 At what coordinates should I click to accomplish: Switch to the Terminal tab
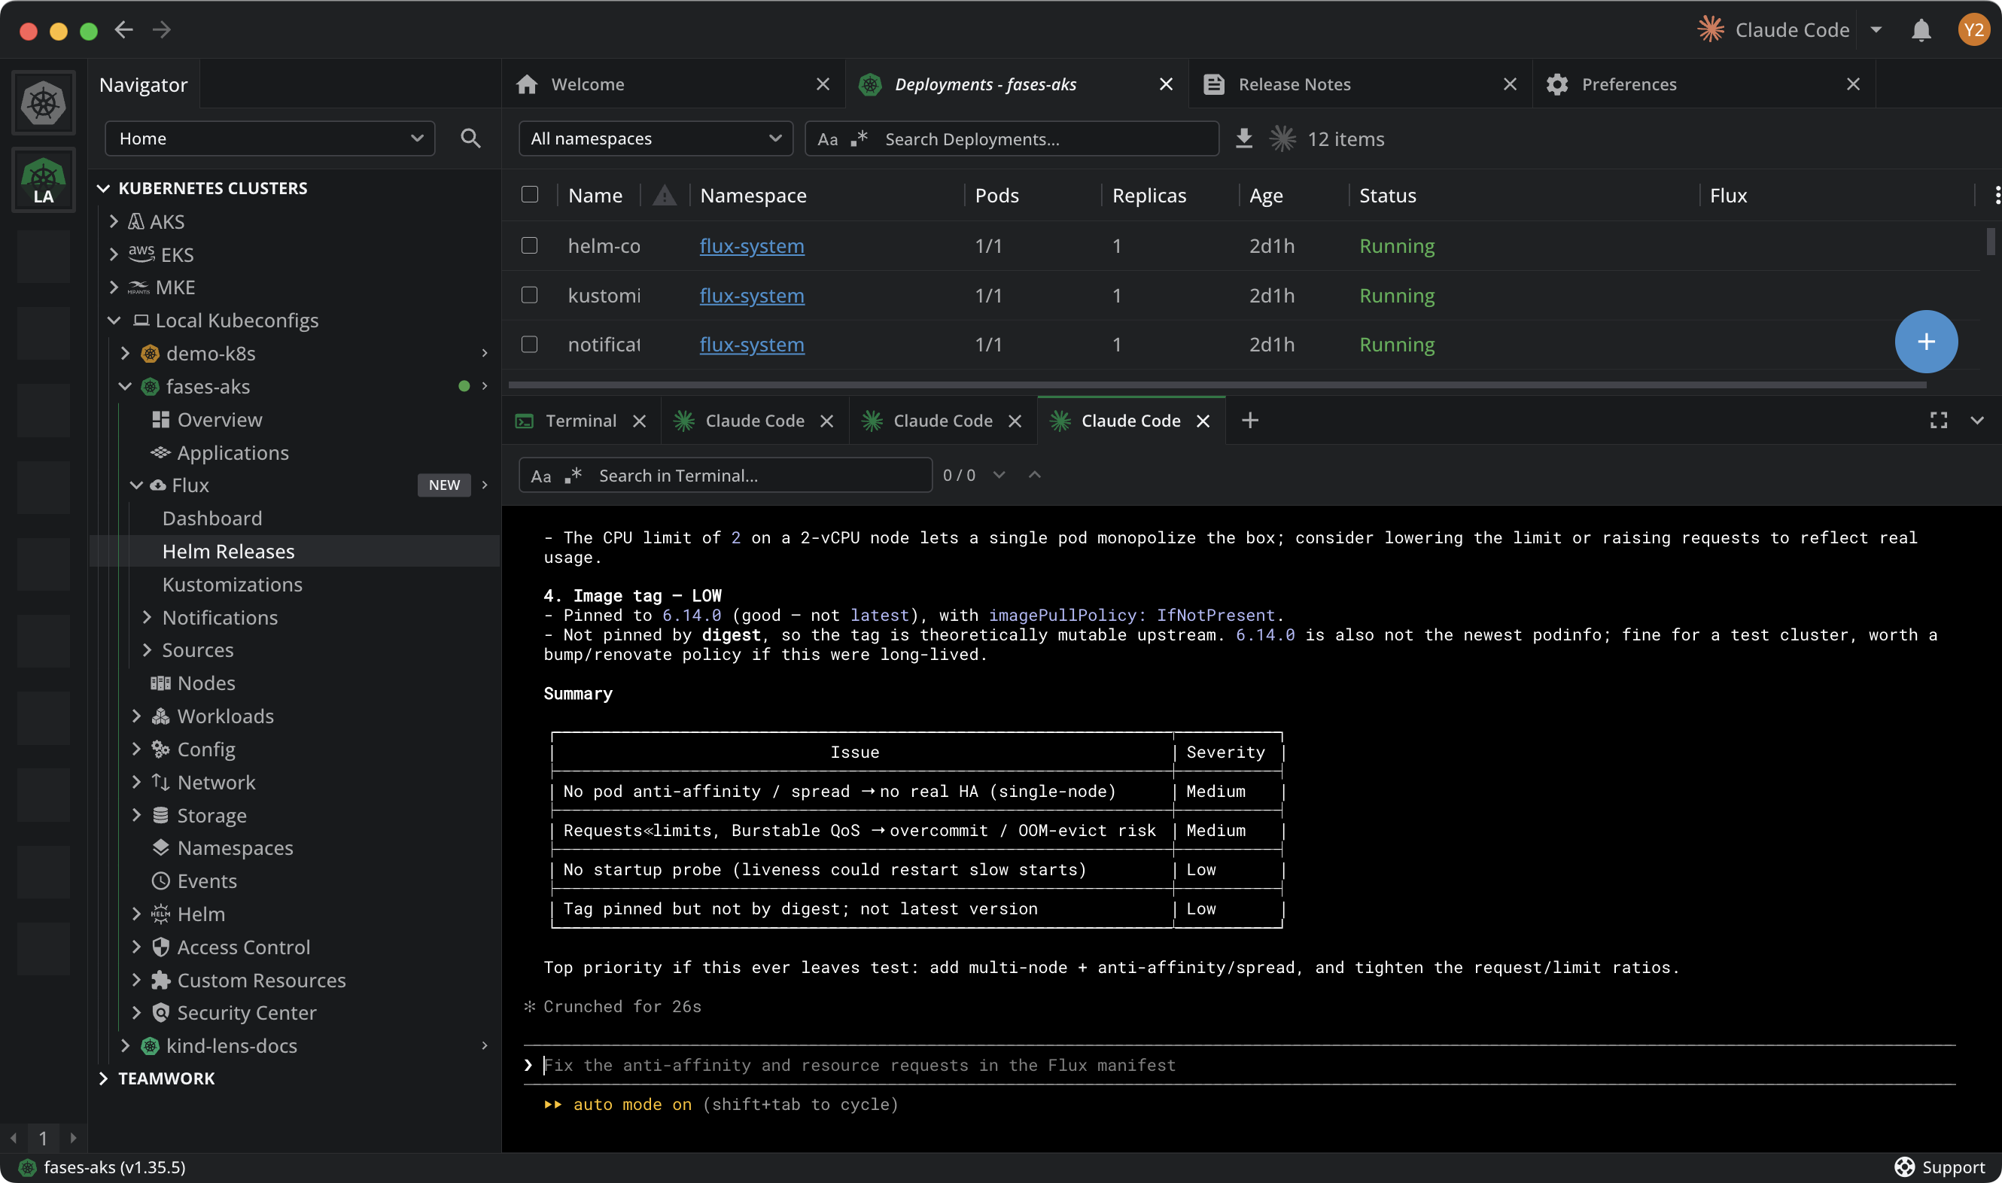(581, 421)
